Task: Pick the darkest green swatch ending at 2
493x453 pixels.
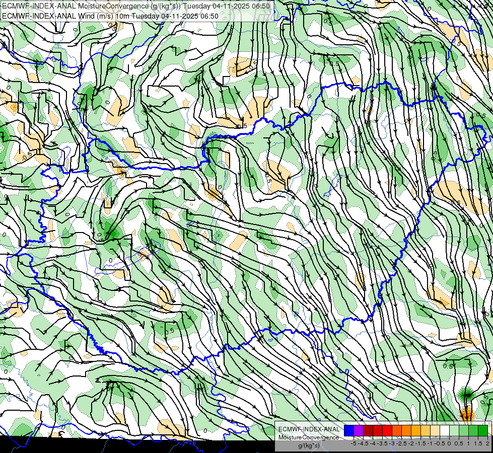Action: (483, 431)
